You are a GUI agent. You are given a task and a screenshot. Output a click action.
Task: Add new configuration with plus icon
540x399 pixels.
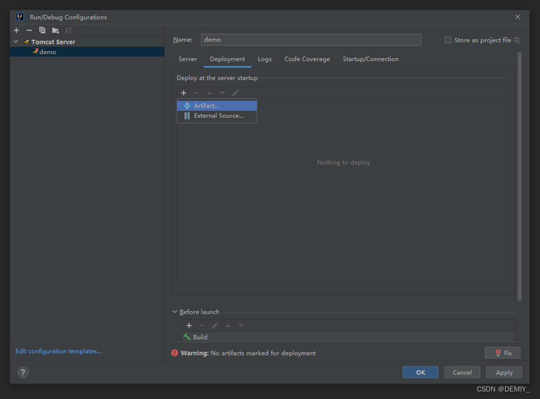tap(16, 31)
